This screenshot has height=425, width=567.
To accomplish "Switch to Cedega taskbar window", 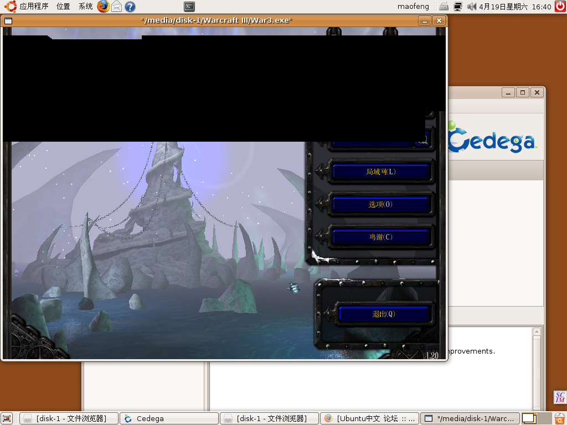I will pyautogui.click(x=169, y=418).
